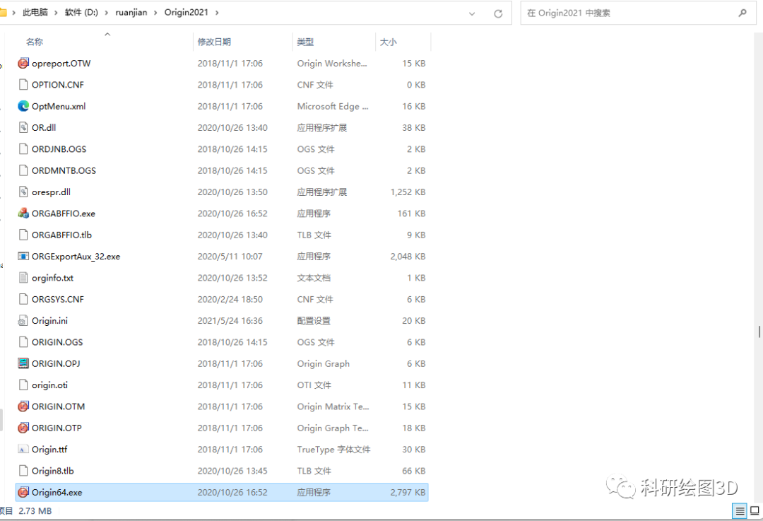
Task: Click the 161 KB size cell
Action: click(411, 213)
